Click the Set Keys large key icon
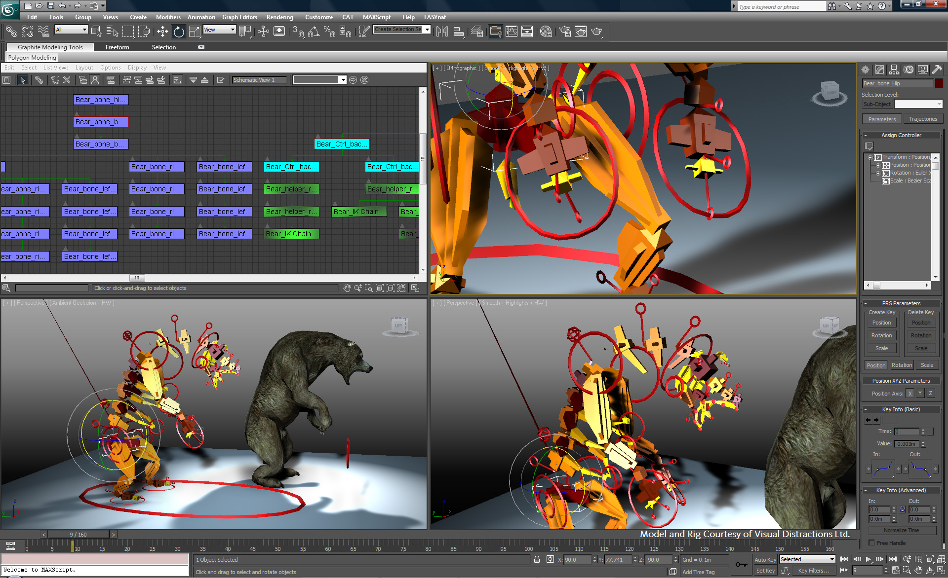This screenshot has width=948, height=578. pos(741,565)
